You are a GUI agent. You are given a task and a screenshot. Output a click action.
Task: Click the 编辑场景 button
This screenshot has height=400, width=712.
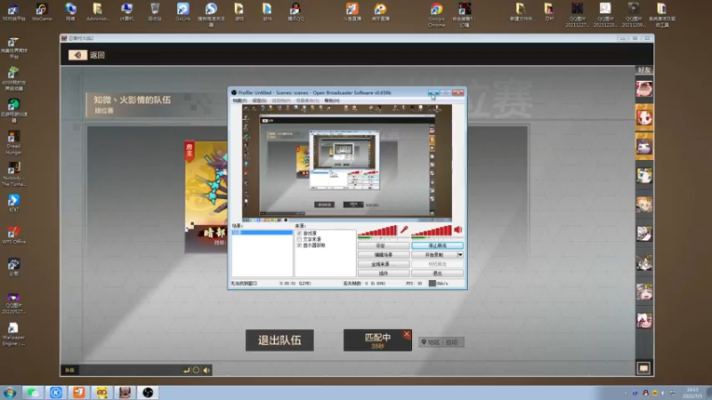click(384, 255)
